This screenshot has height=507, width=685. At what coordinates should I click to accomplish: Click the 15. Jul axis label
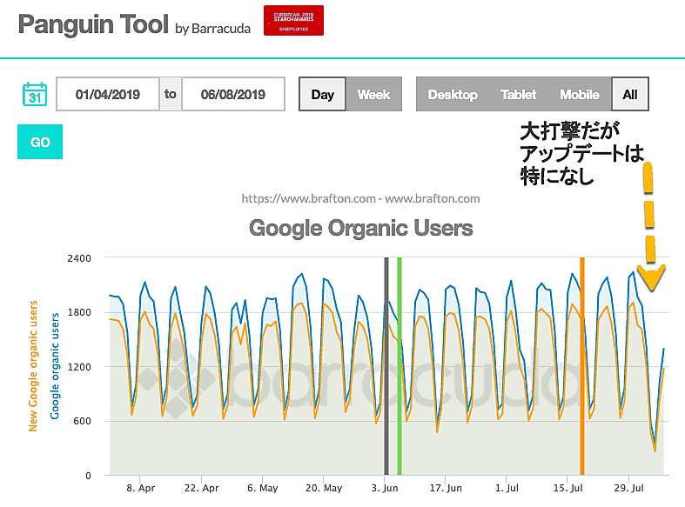(x=567, y=488)
